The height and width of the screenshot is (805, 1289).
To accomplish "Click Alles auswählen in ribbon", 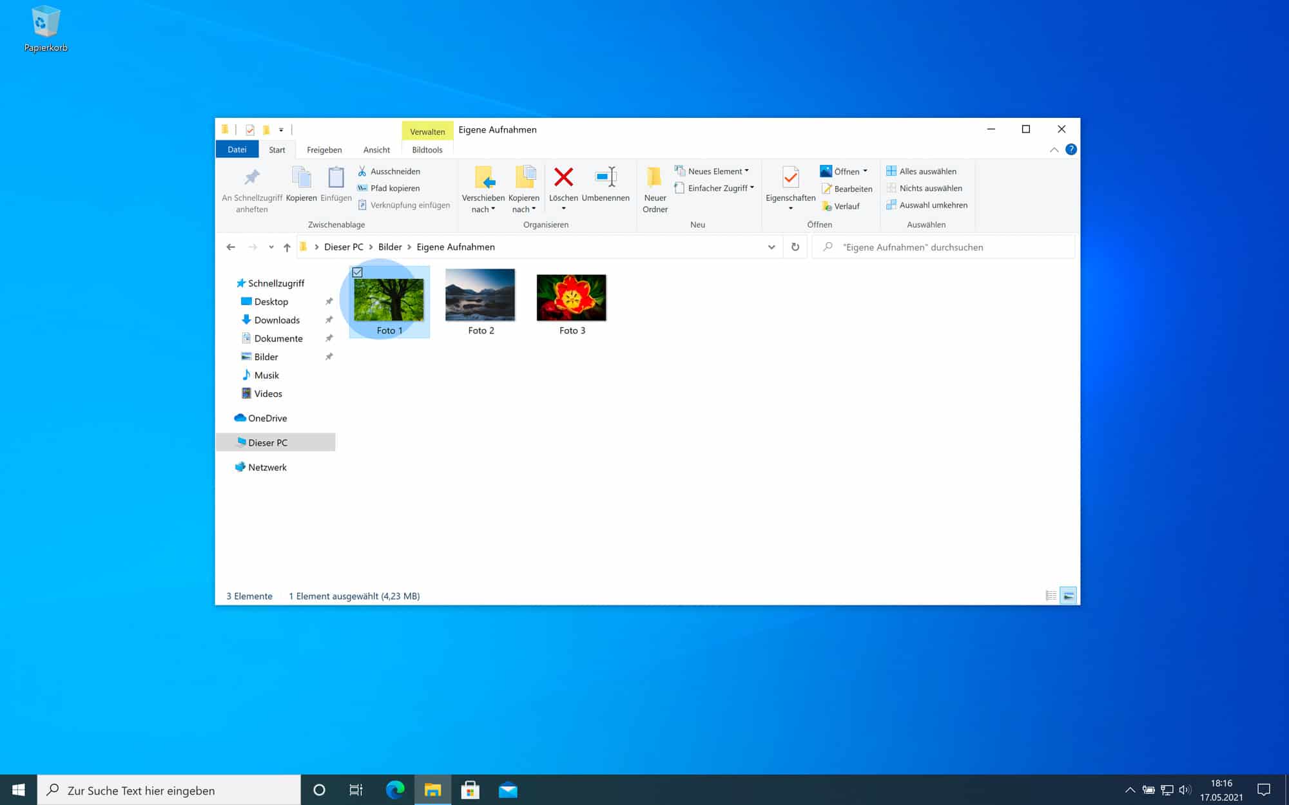I will pos(921,171).
